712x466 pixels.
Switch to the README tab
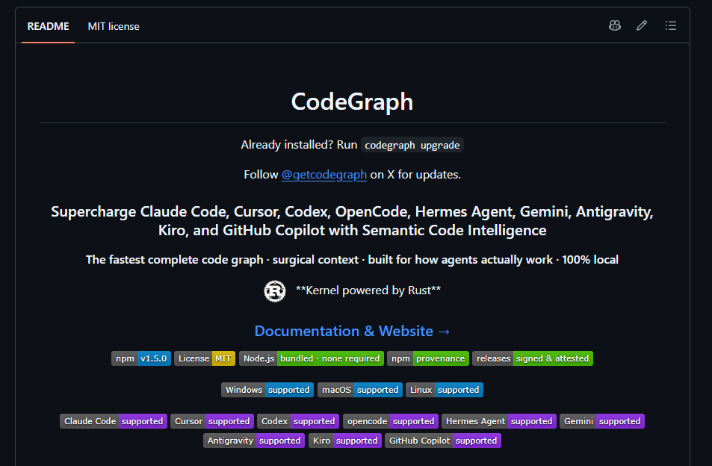(48, 26)
